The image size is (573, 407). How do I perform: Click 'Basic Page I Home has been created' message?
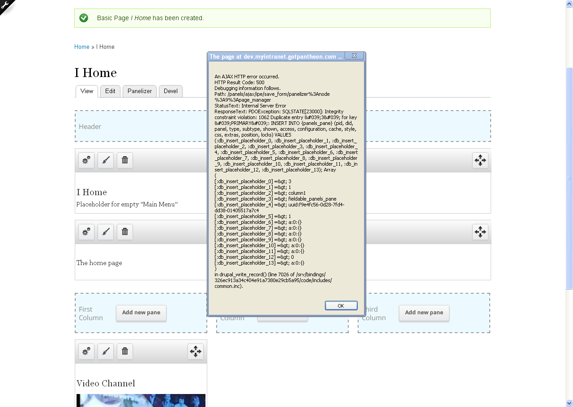[150, 18]
